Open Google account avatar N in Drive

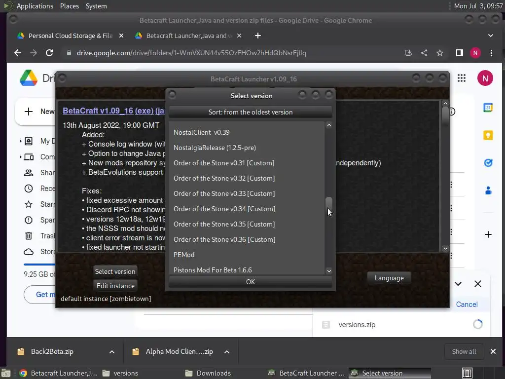point(485,78)
